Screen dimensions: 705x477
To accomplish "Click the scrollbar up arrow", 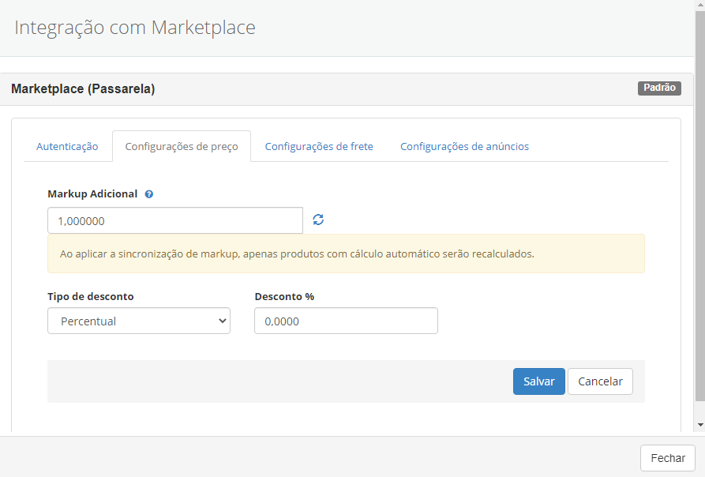I will [699, 6].
